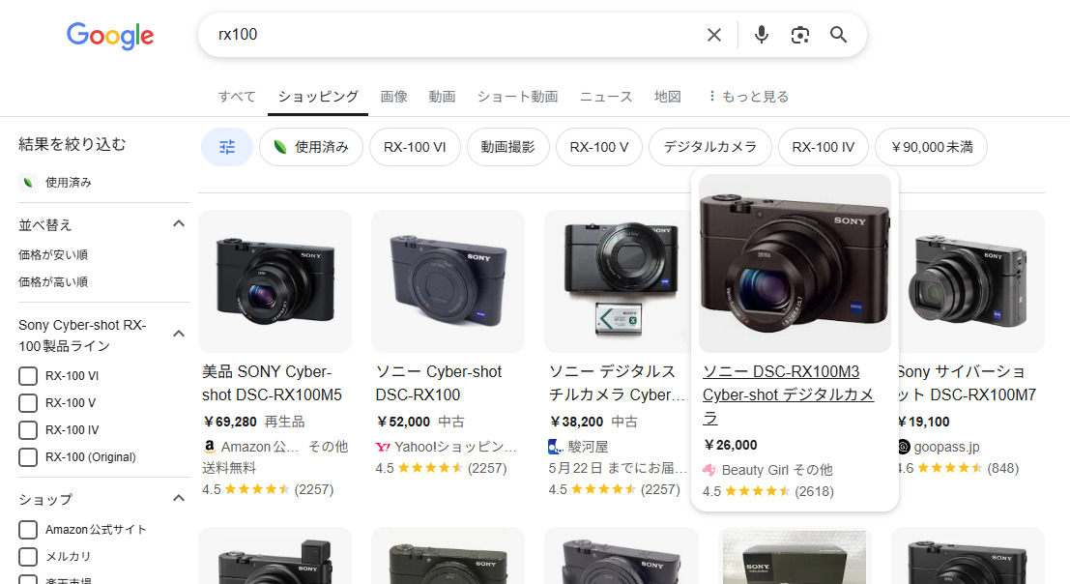Viewport: 1070px width, 584px height.
Task: Open the ￥52,000 DSC-RX100 camera thumbnail
Action: pos(448,281)
